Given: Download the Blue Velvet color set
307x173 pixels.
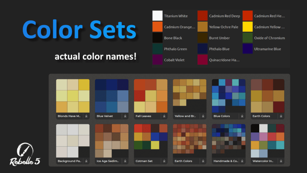Looking at the screenshot, I should [125, 116].
